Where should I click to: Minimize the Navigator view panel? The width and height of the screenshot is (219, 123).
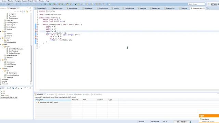tap(27, 8)
